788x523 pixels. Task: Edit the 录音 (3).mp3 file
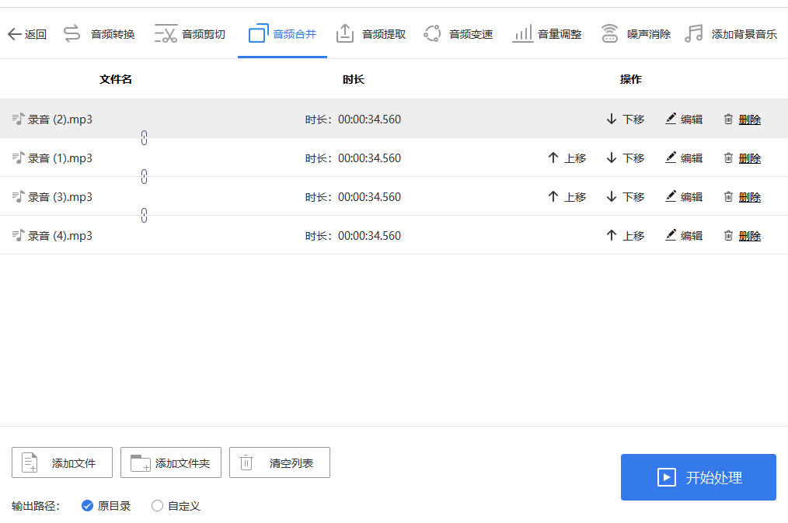click(x=684, y=197)
